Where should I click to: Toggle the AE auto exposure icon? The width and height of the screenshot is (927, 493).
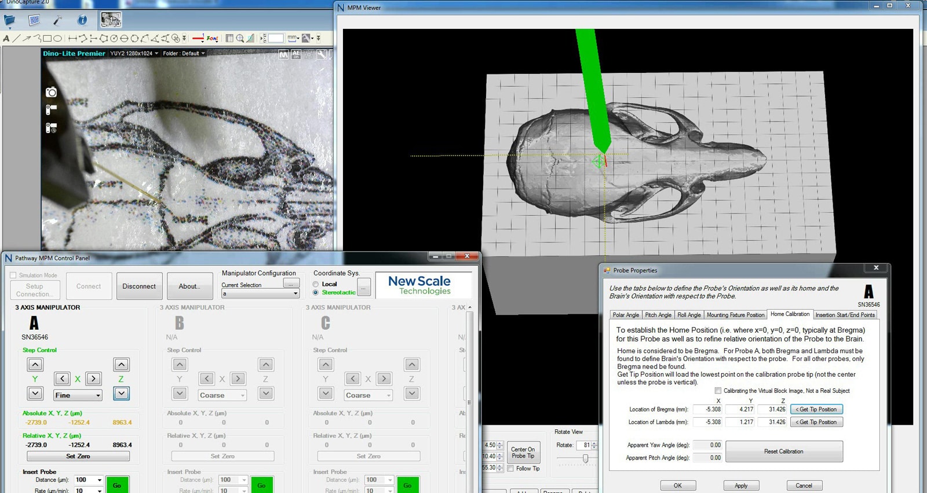[x=296, y=54]
